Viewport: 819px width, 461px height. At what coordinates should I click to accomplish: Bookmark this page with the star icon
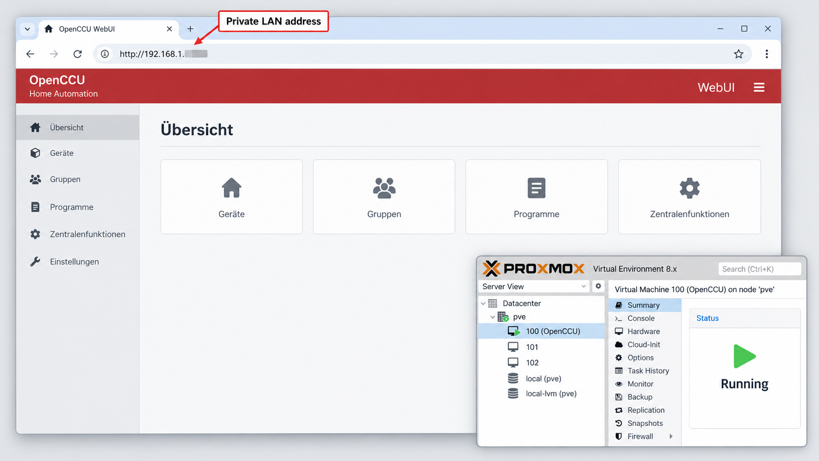pos(739,54)
